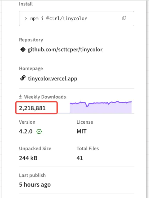Open github.com/scttcper/tinycolor repository link
Image resolution: width=149 pixels, height=198 pixels.
pyautogui.click(x=65, y=50)
